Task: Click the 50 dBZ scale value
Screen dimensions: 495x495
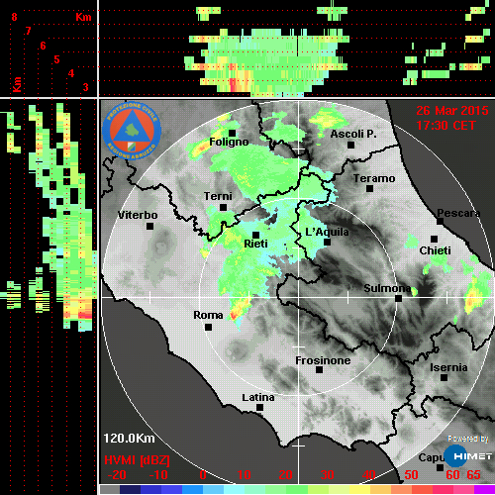Action: click(411, 475)
